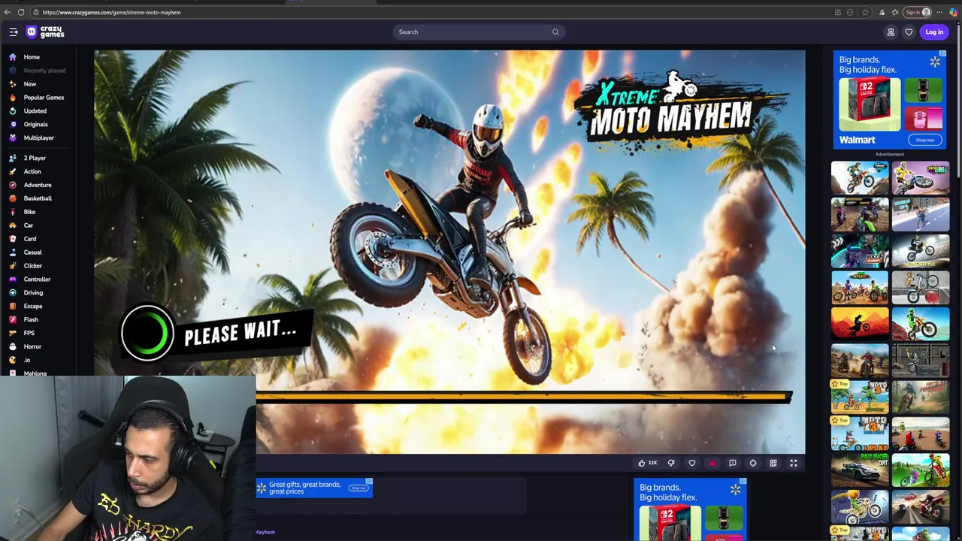Open Basketball category

coord(38,199)
